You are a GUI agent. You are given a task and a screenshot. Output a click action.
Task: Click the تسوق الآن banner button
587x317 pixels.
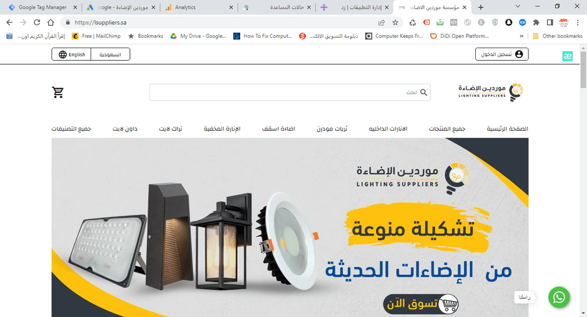point(421,304)
